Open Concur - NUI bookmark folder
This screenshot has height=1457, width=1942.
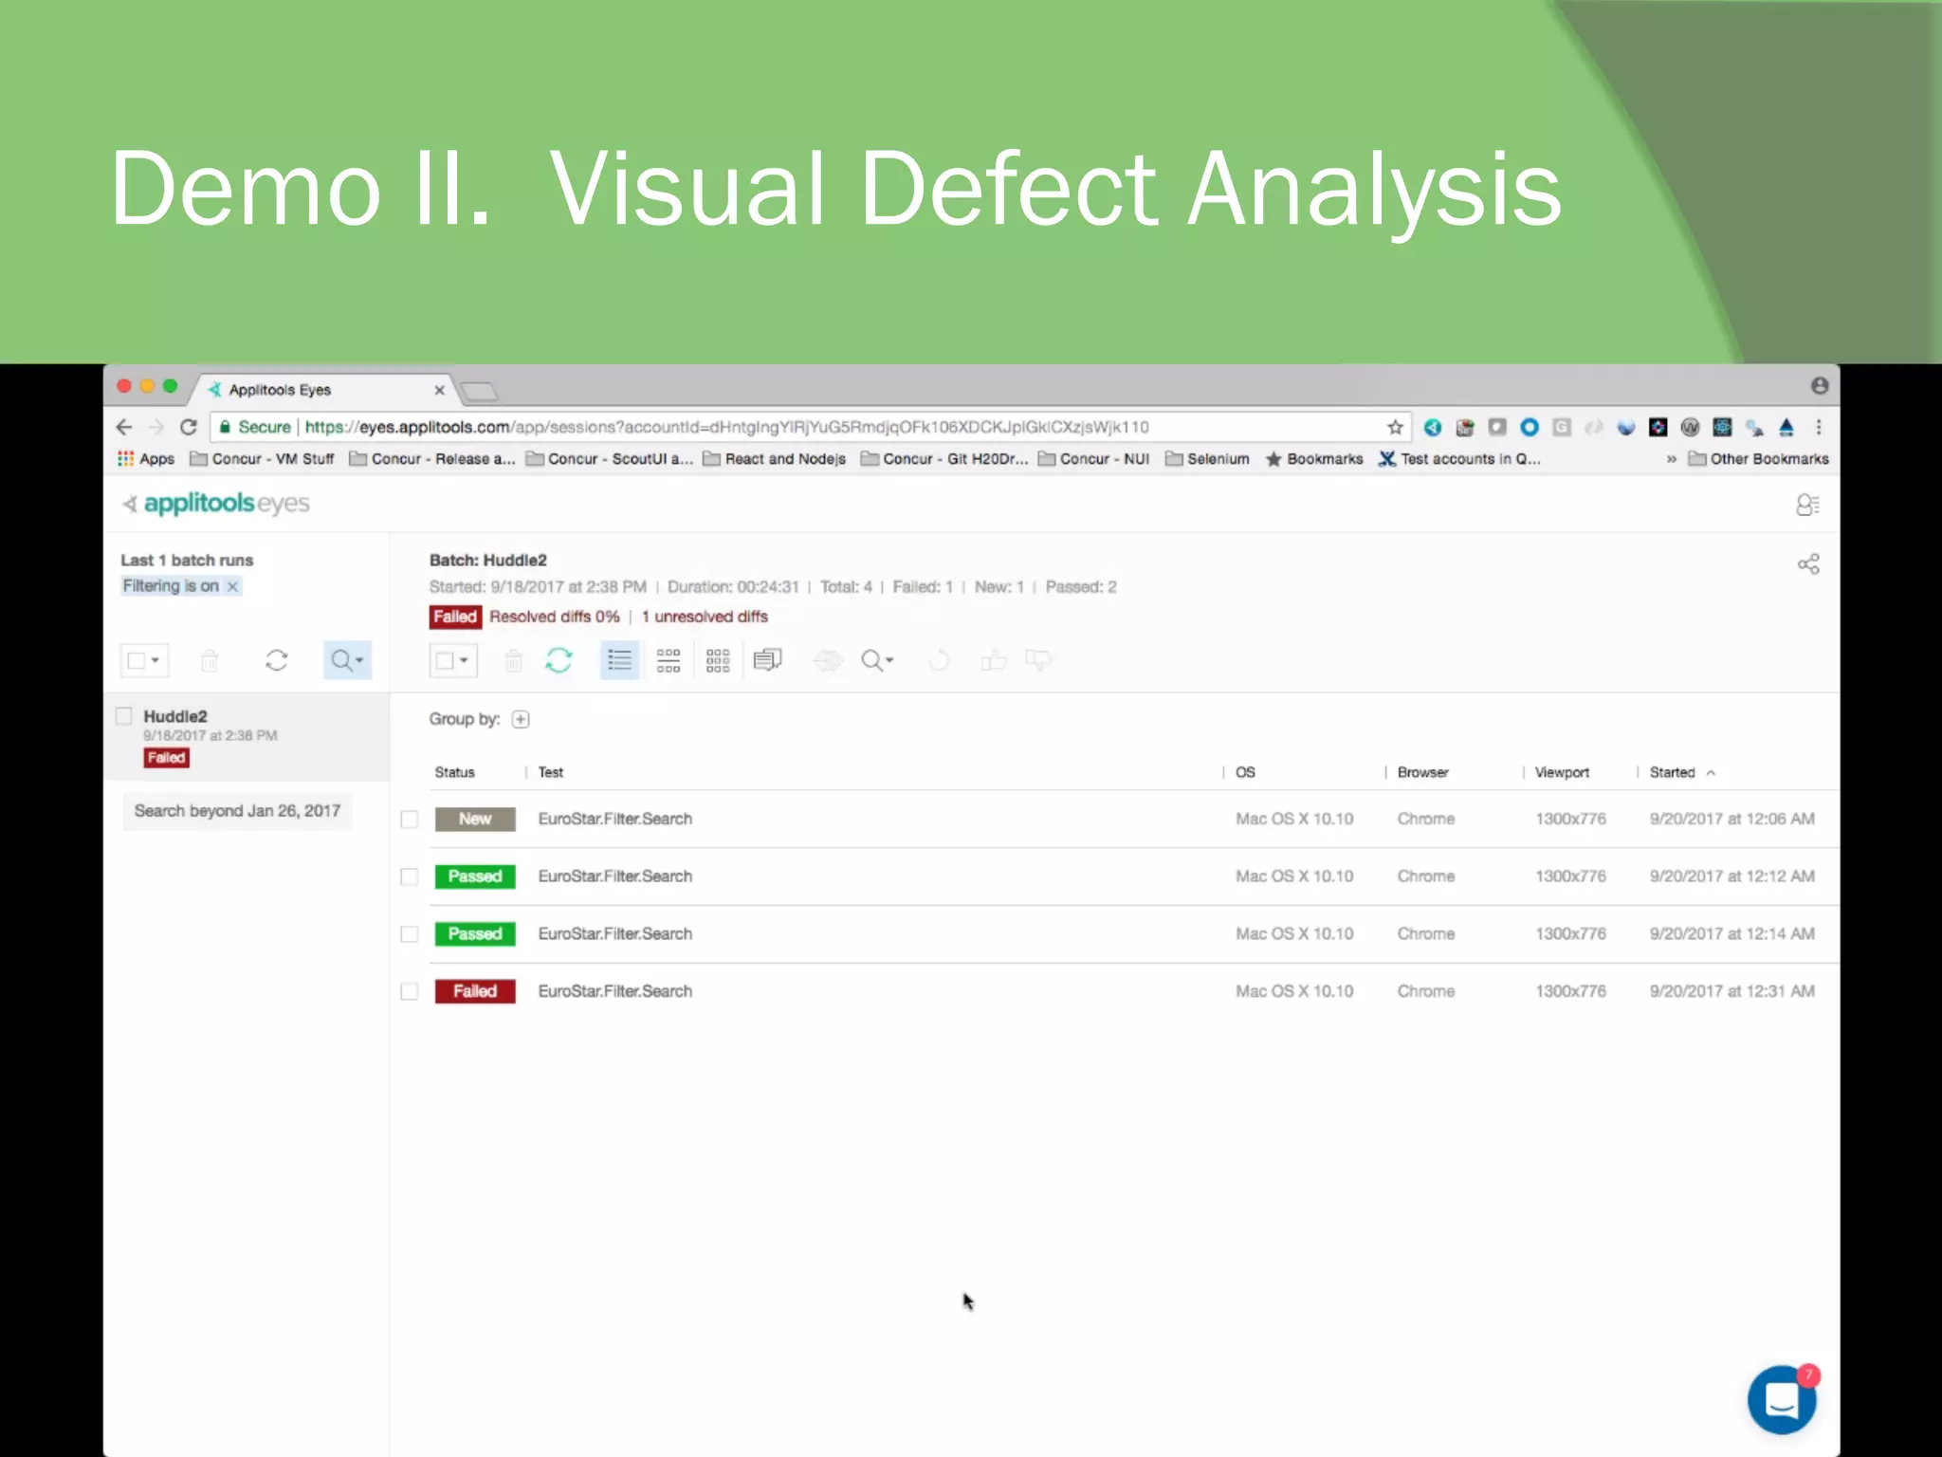(1093, 459)
